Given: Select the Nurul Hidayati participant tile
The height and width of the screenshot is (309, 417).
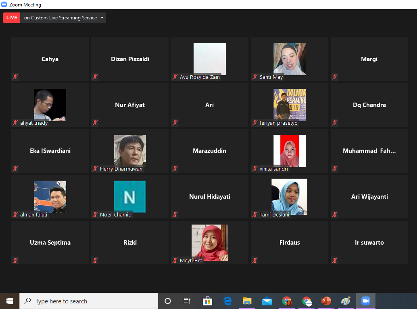Looking at the screenshot, I should [x=210, y=197].
